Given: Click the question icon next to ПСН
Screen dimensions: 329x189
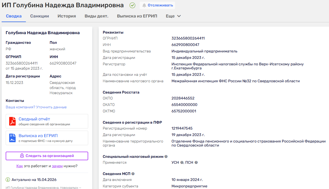Looking at the screenshot, I should point(196,163).
